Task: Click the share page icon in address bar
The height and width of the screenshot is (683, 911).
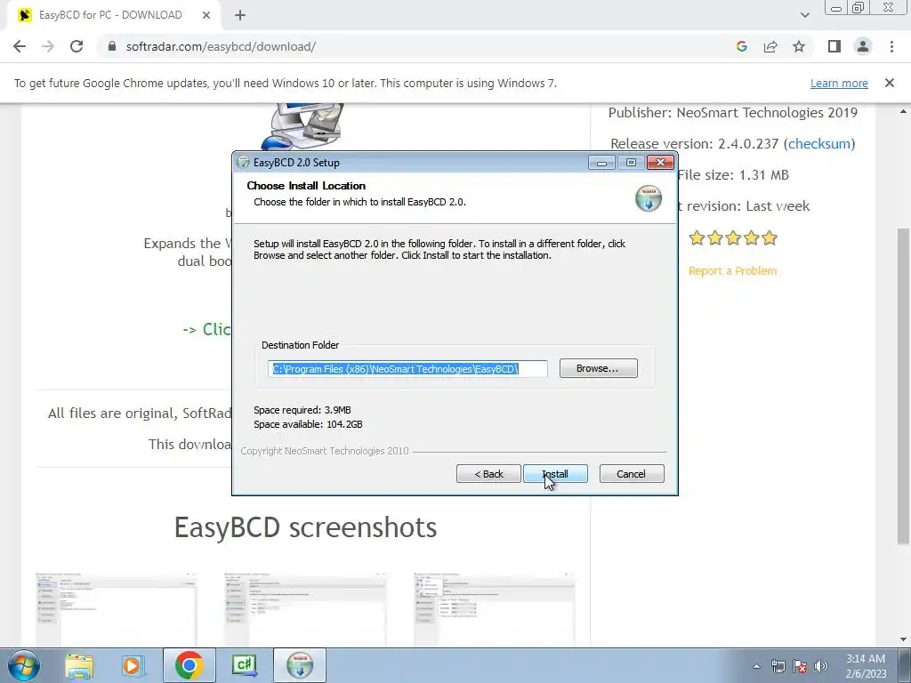Action: [770, 46]
